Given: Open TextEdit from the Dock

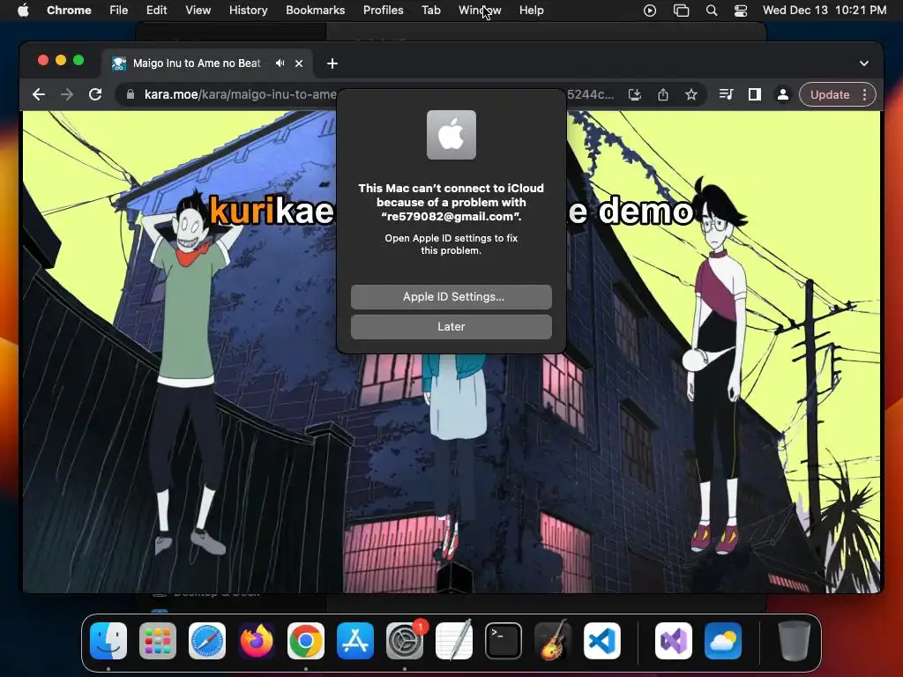Looking at the screenshot, I should (454, 640).
